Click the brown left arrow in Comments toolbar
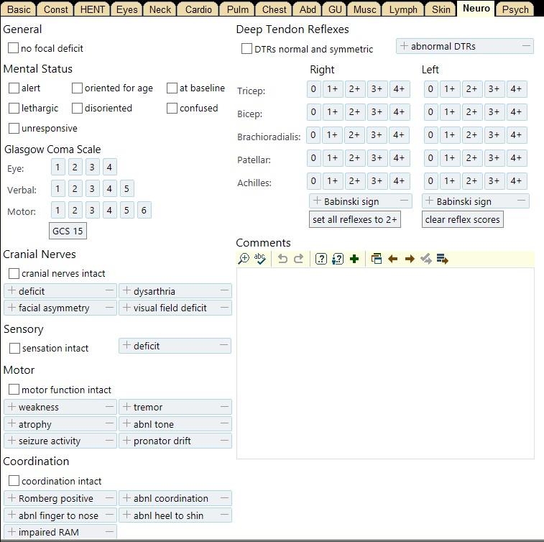This screenshot has width=544, height=542. 392,259
